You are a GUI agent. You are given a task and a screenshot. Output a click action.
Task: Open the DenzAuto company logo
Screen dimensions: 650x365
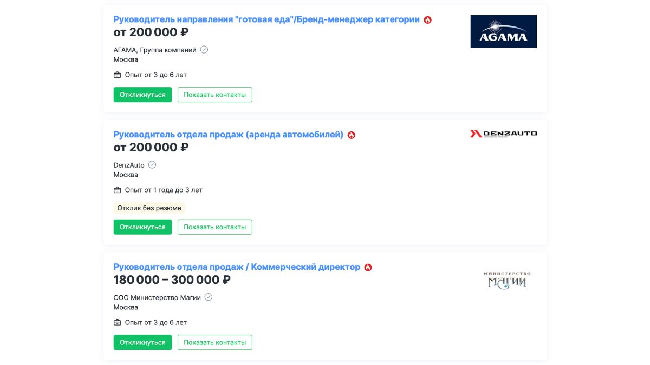pos(503,134)
